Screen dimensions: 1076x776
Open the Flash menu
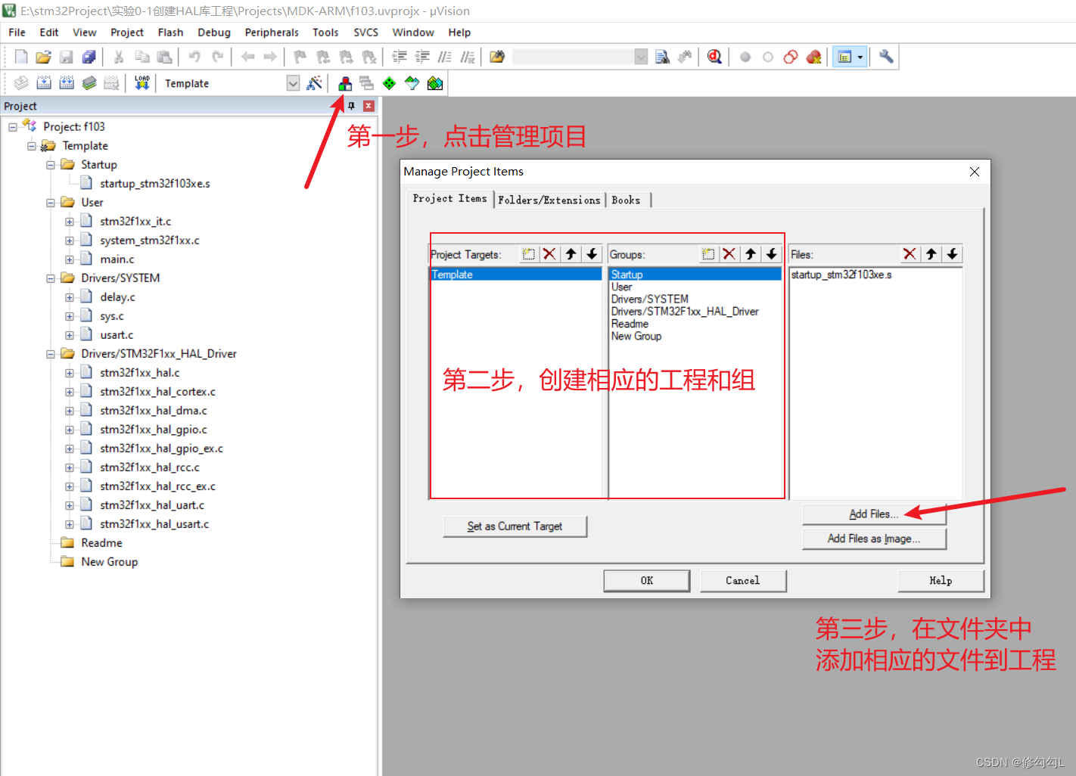170,33
